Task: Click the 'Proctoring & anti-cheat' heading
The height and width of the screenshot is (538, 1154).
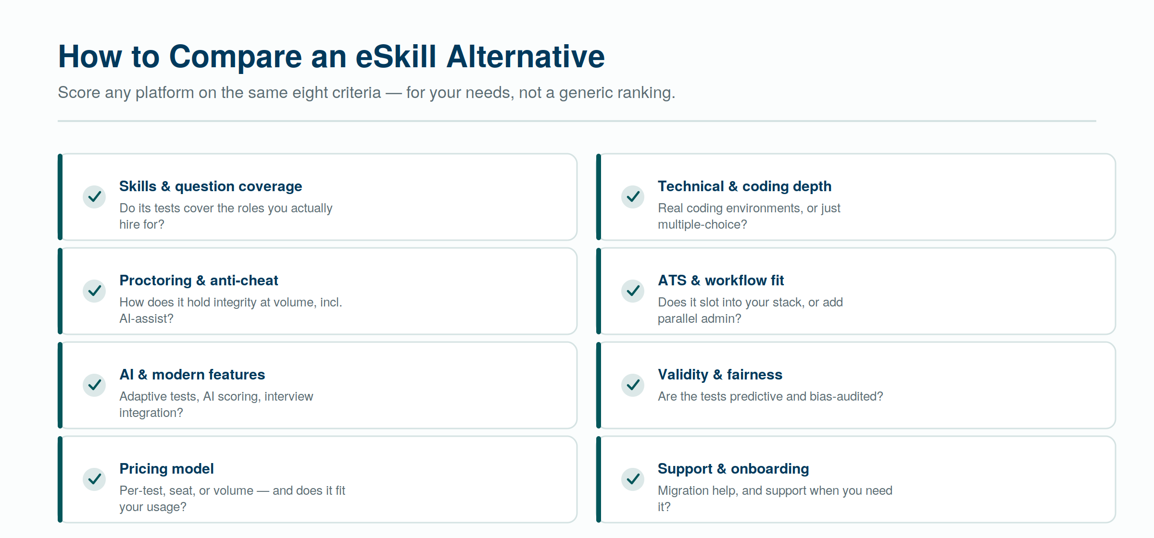Action: pos(199,281)
